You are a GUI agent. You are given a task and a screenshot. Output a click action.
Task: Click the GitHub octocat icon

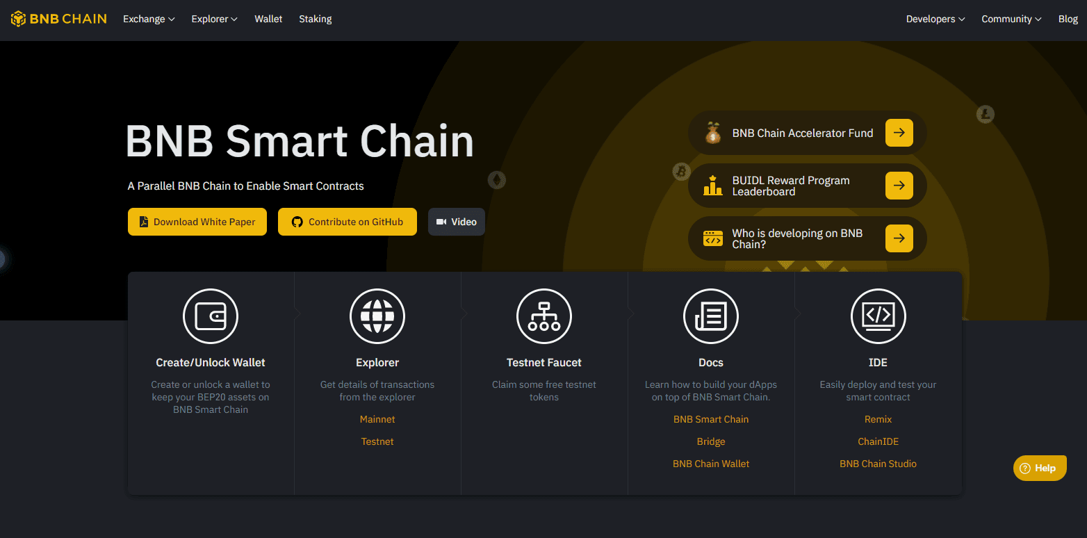pyautogui.click(x=297, y=222)
